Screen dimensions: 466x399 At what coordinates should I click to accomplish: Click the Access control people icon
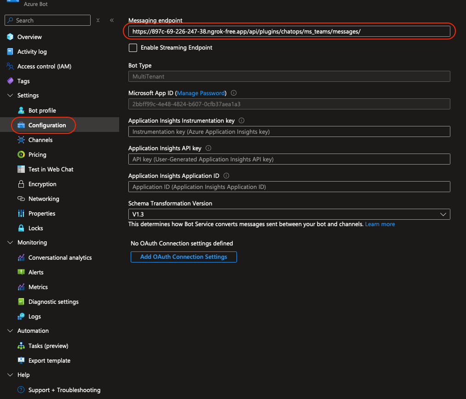coord(10,66)
